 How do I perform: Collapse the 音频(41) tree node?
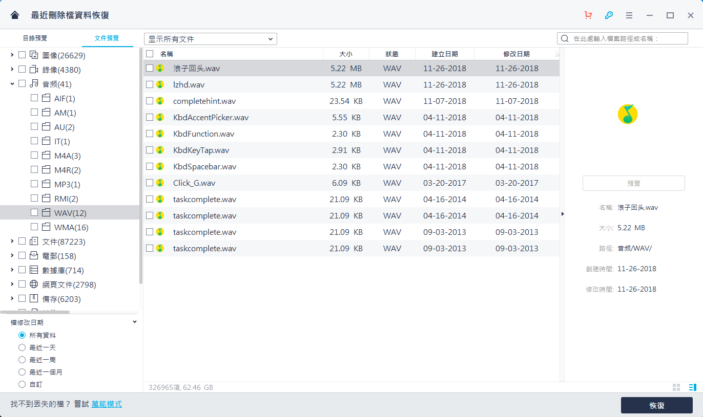12,83
